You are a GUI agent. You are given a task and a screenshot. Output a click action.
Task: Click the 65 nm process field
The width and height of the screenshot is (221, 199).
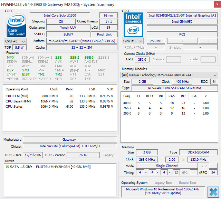108,15
